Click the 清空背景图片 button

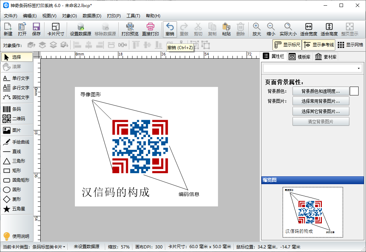pos(321,122)
